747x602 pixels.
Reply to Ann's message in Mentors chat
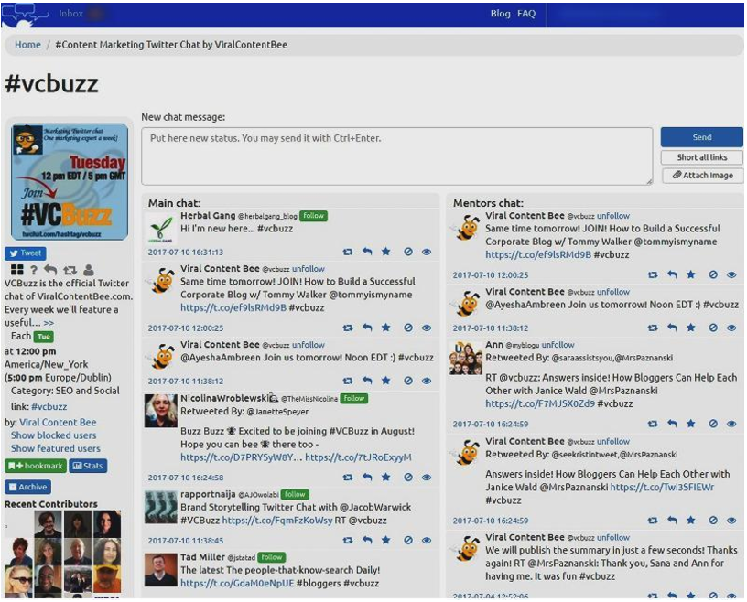point(672,423)
